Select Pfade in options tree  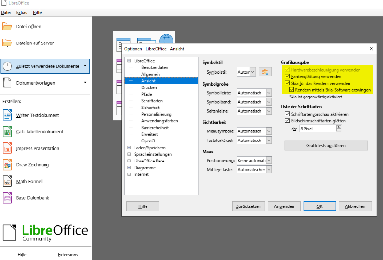point(146,94)
